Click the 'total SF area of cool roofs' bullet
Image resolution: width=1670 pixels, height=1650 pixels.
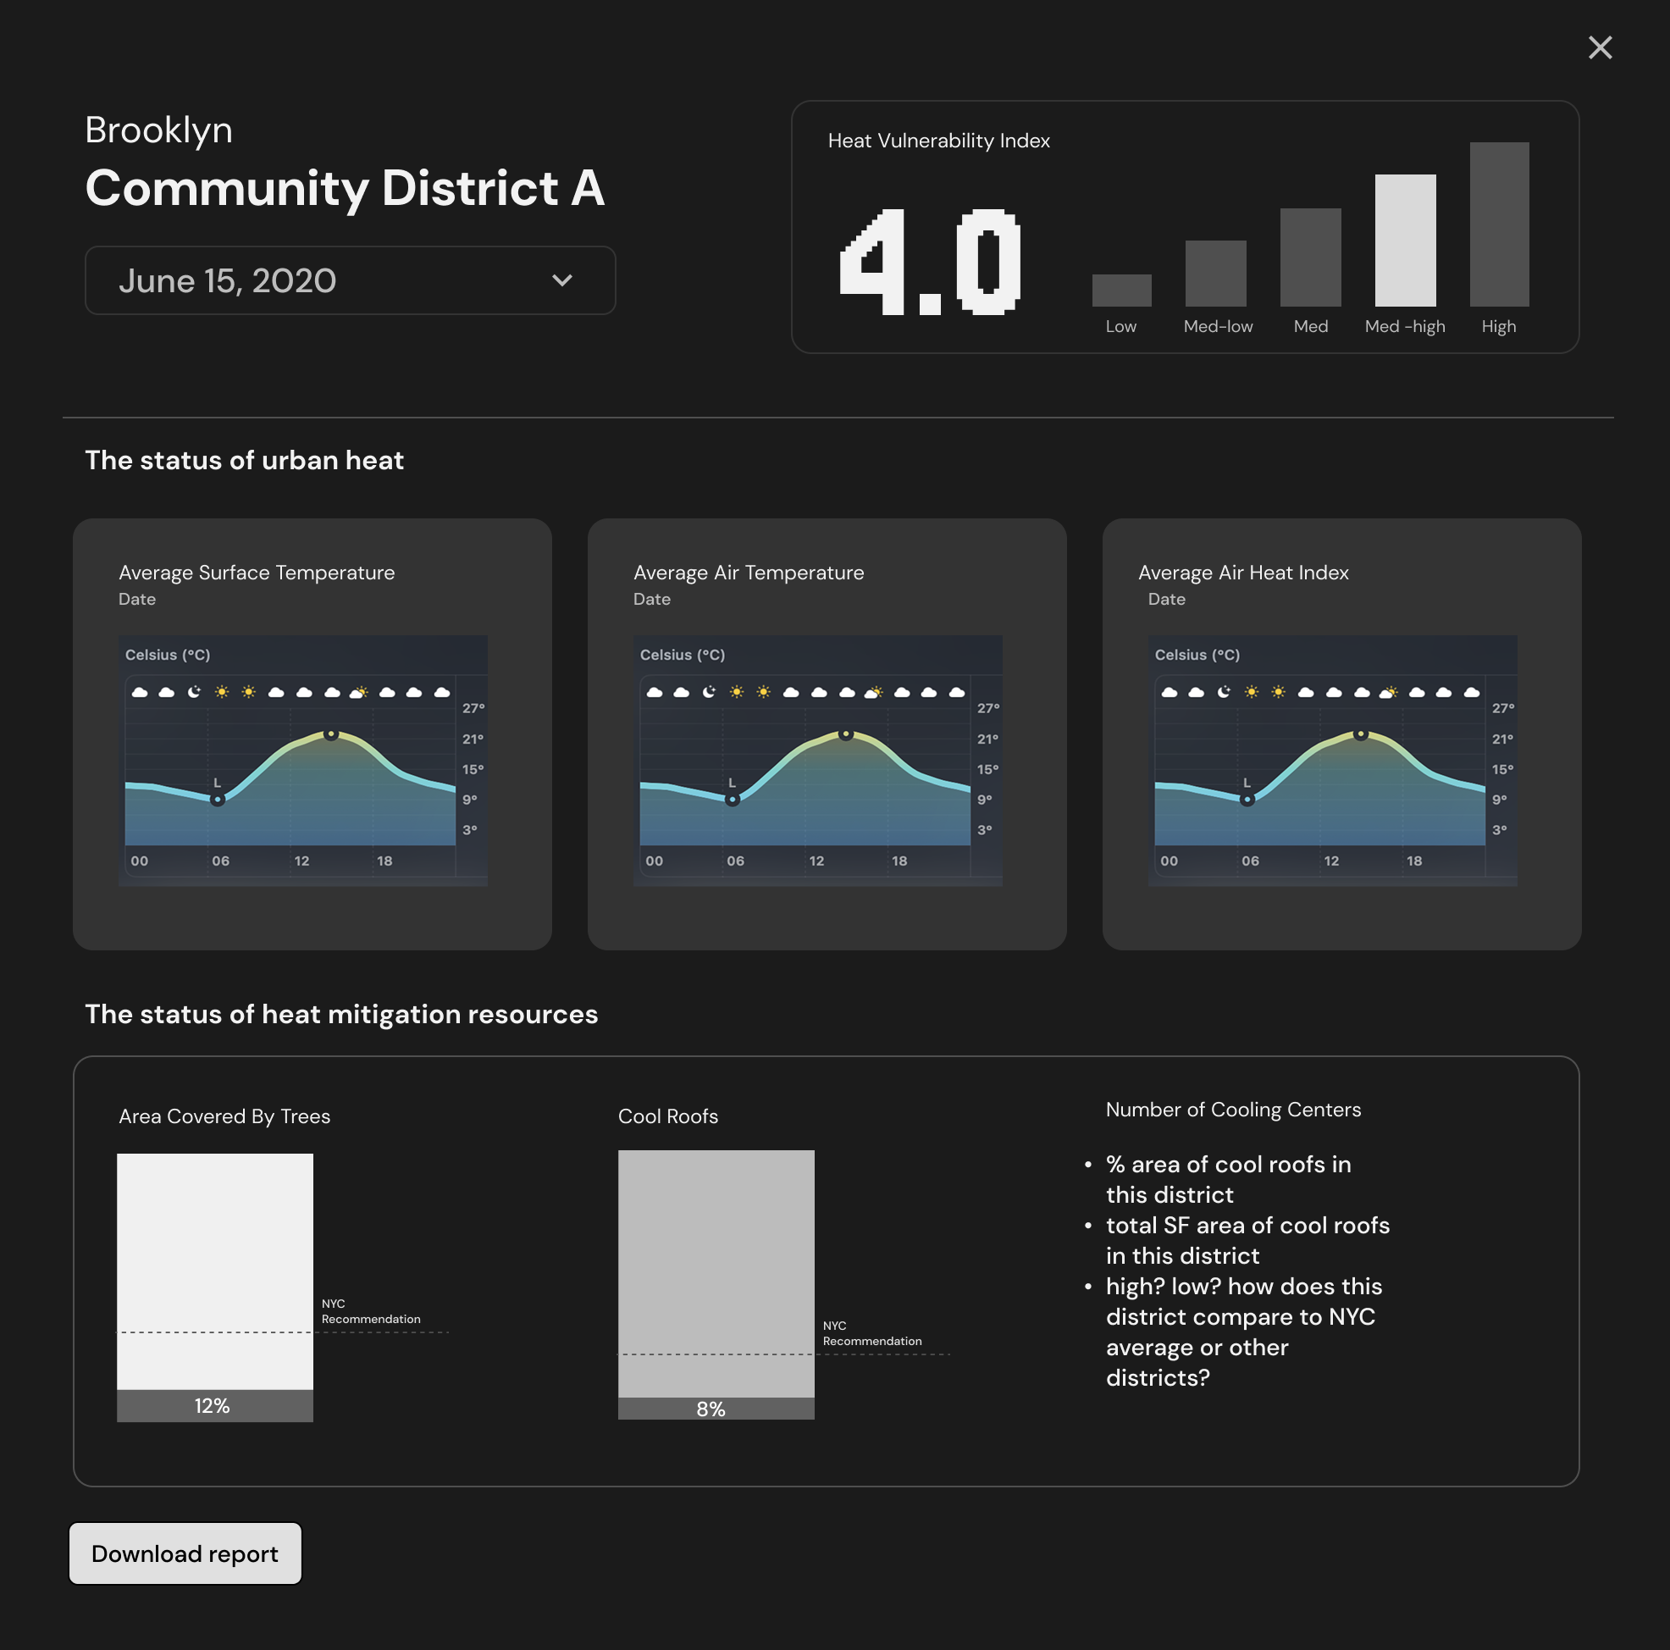(x=1247, y=1240)
